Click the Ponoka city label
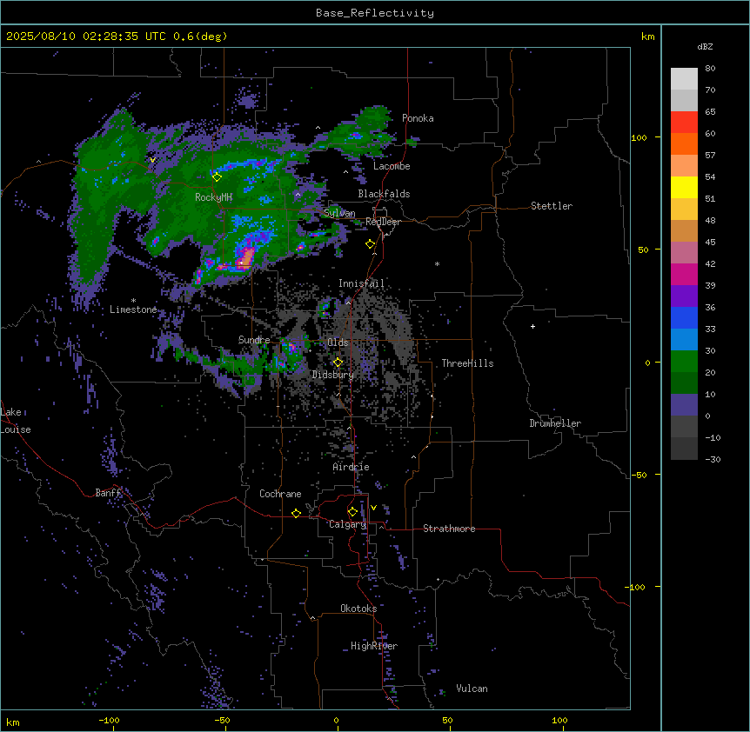 [x=418, y=118]
